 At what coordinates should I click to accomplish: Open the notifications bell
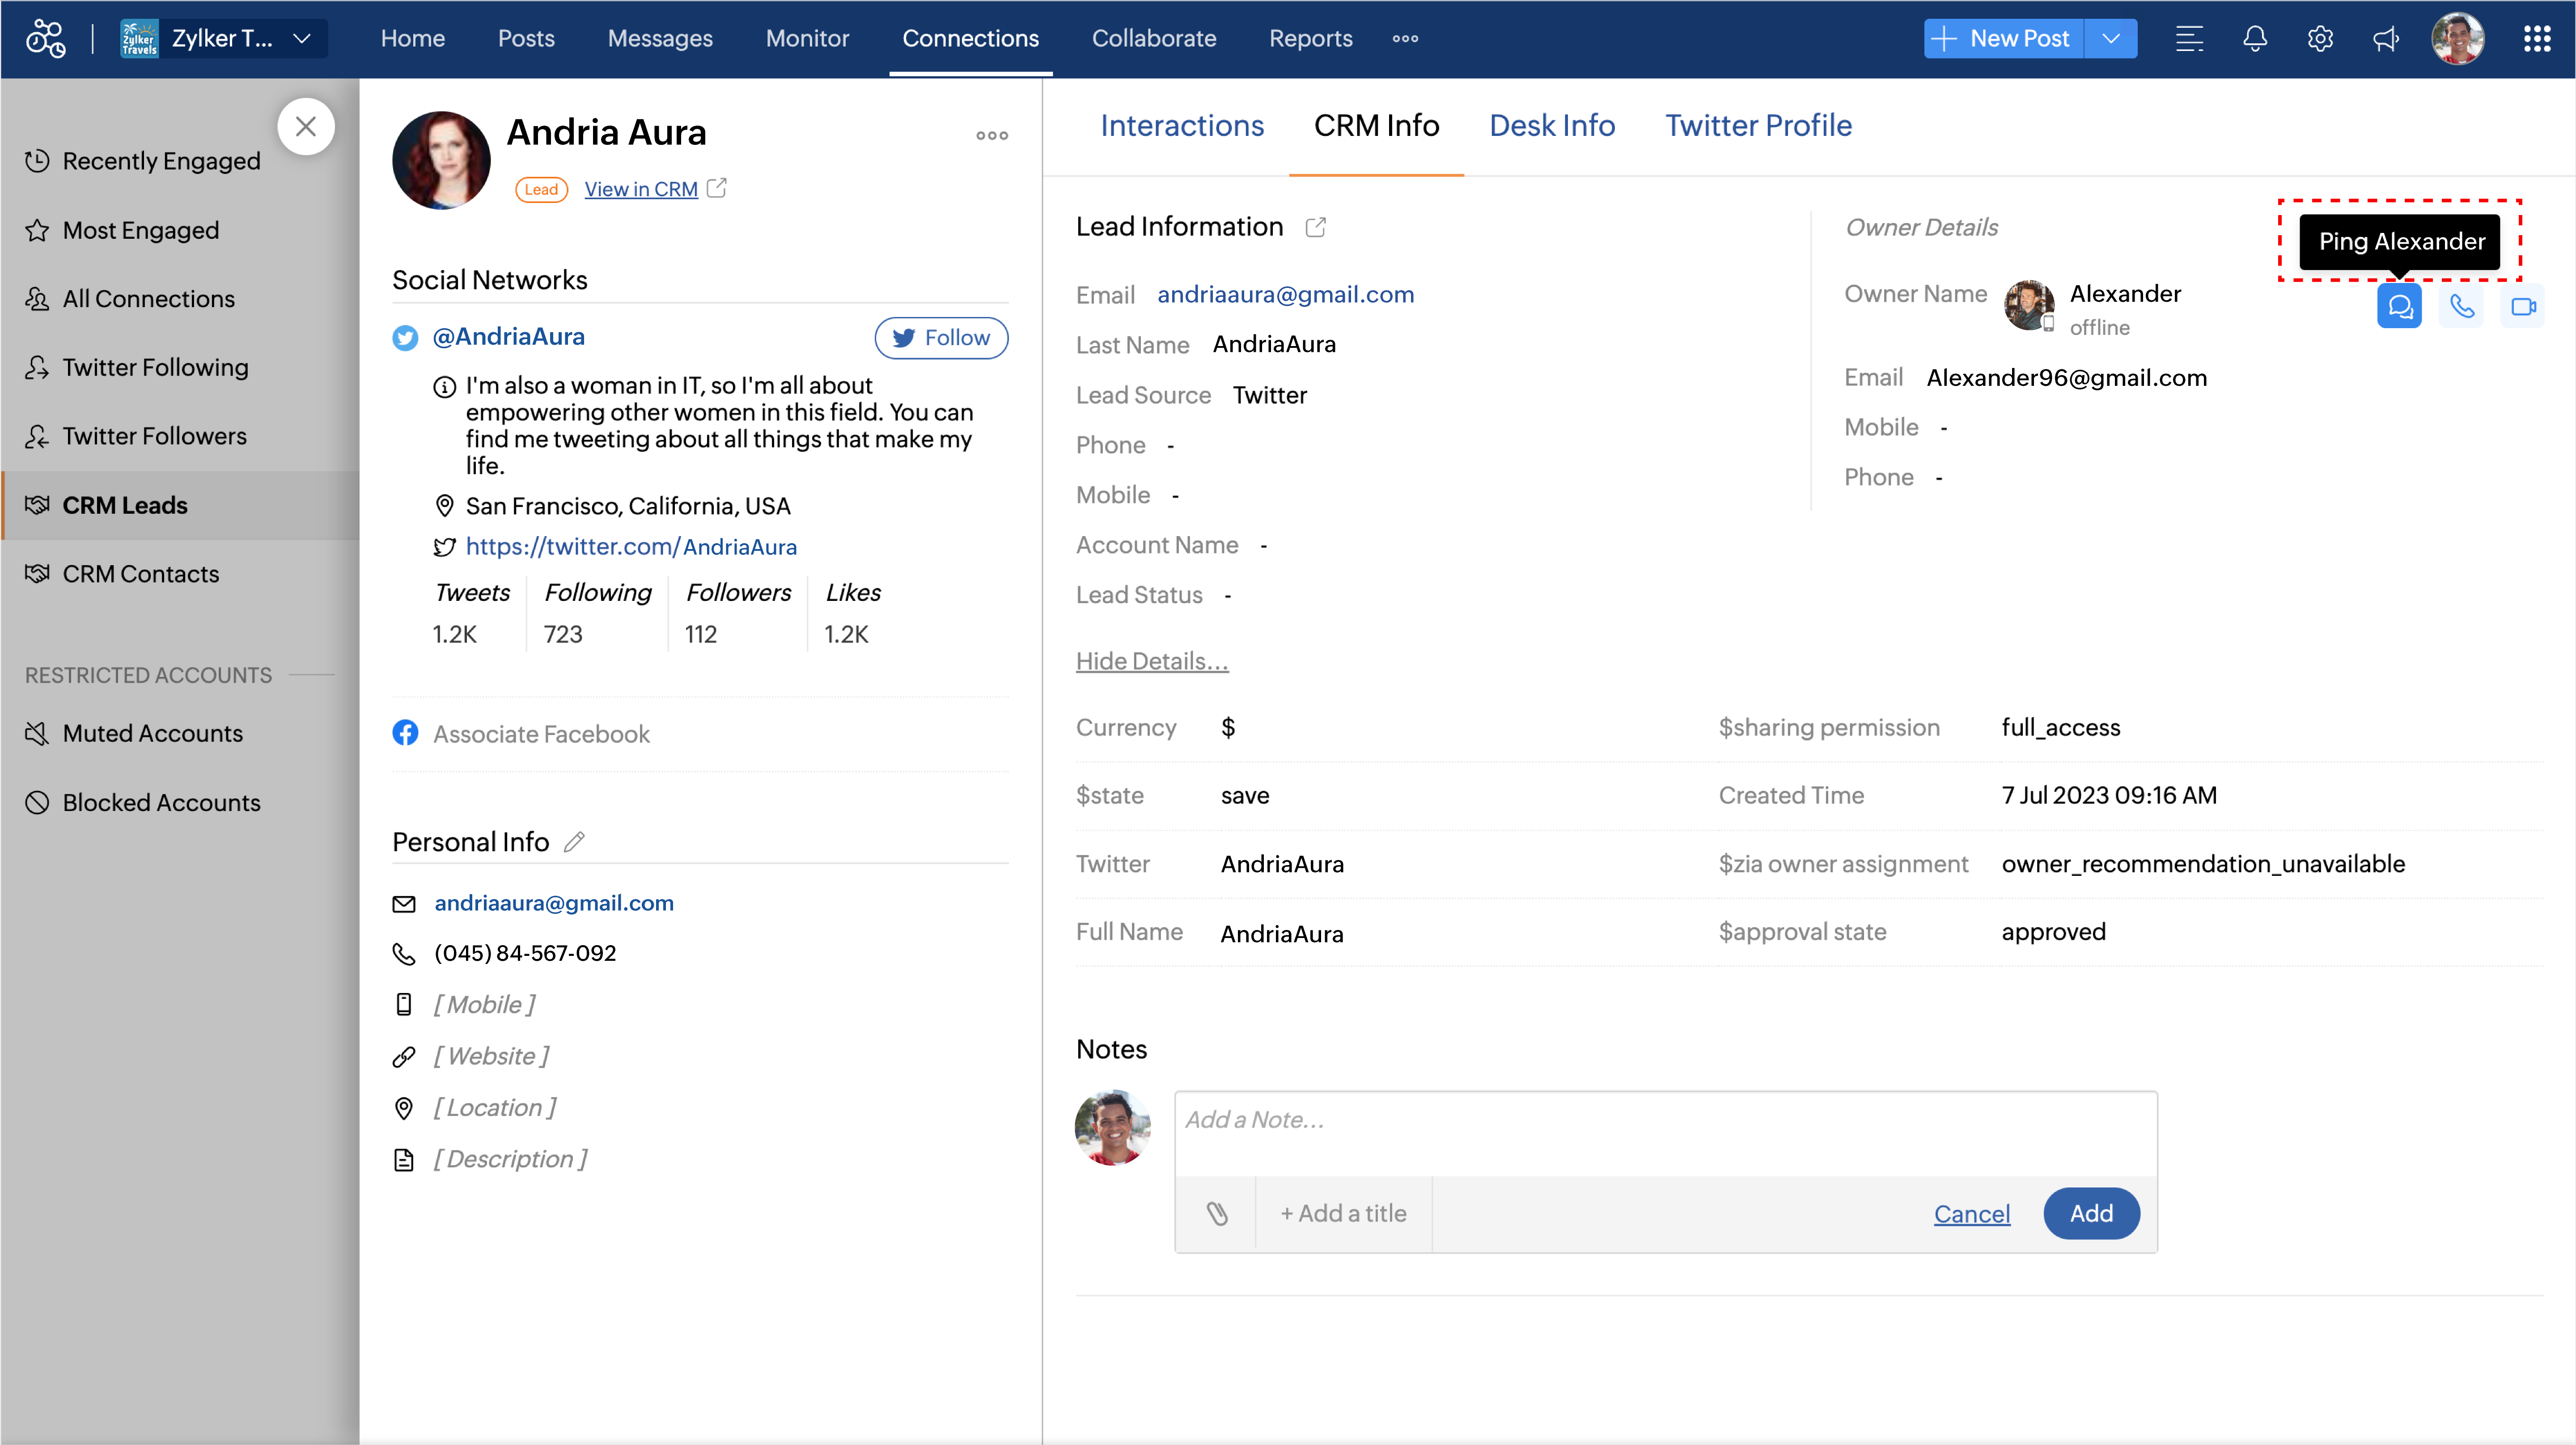pyautogui.click(x=2254, y=39)
